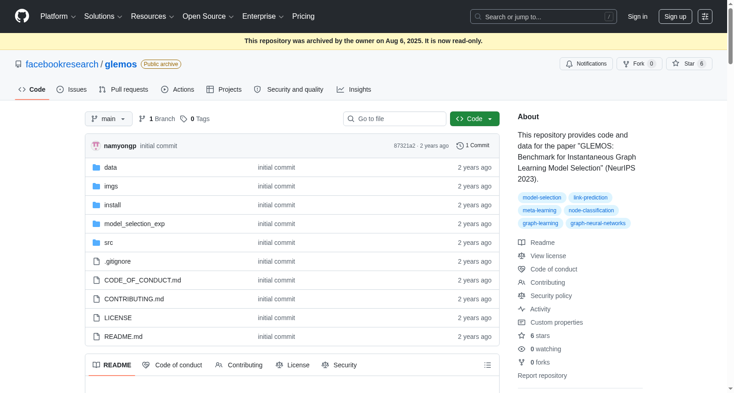
Task: Open the green Code dropdown
Action: [474, 119]
